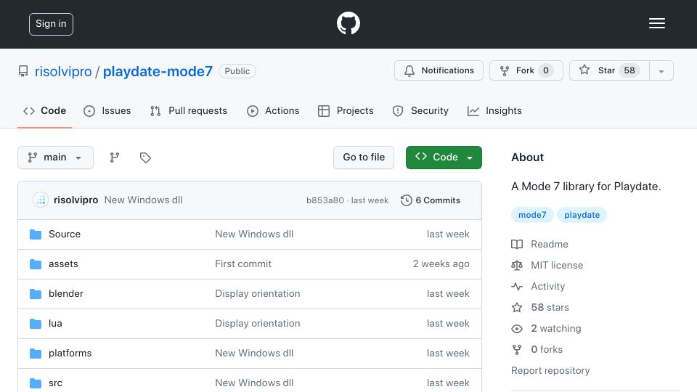This screenshot has width=697, height=392.
Task: Click the risolvipro avatar in commit bar
Action: (x=41, y=200)
